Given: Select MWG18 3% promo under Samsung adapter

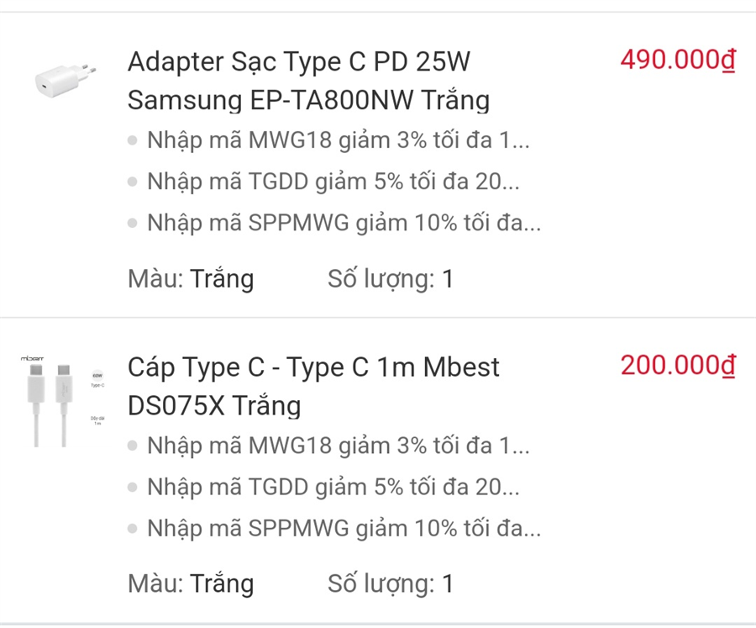Looking at the screenshot, I should point(338,140).
